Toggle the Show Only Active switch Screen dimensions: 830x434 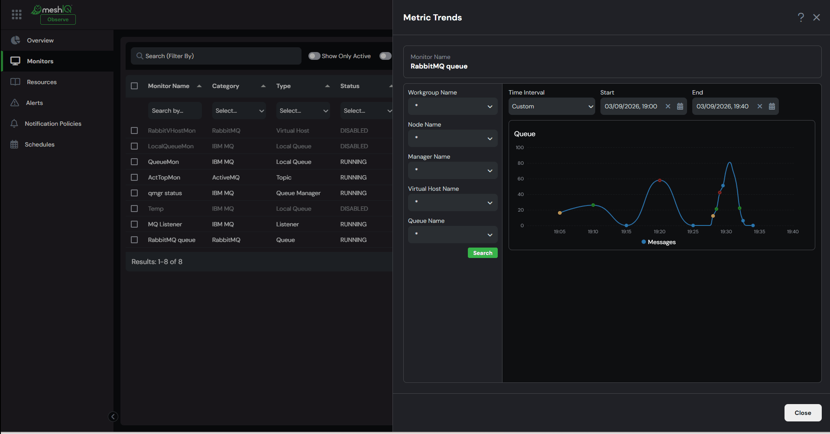pyautogui.click(x=314, y=56)
